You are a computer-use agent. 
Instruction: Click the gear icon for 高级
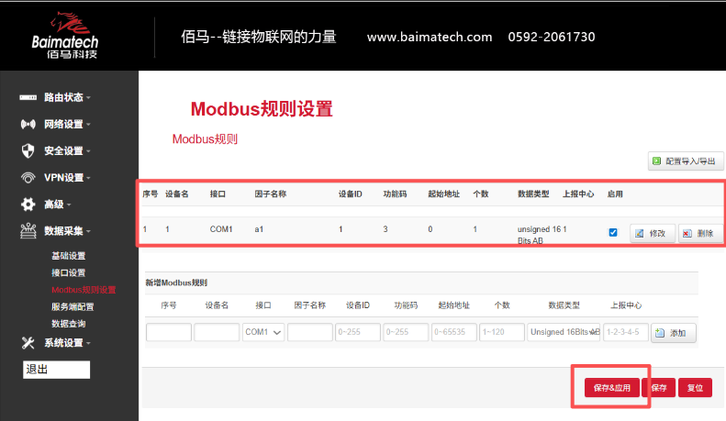(x=28, y=204)
